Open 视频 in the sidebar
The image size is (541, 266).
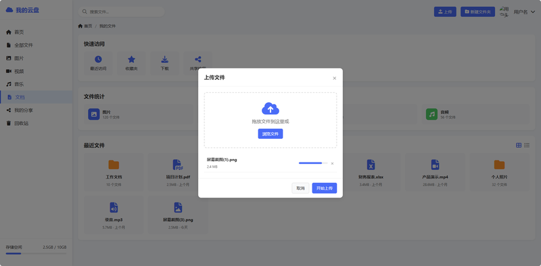coord(37,72)
